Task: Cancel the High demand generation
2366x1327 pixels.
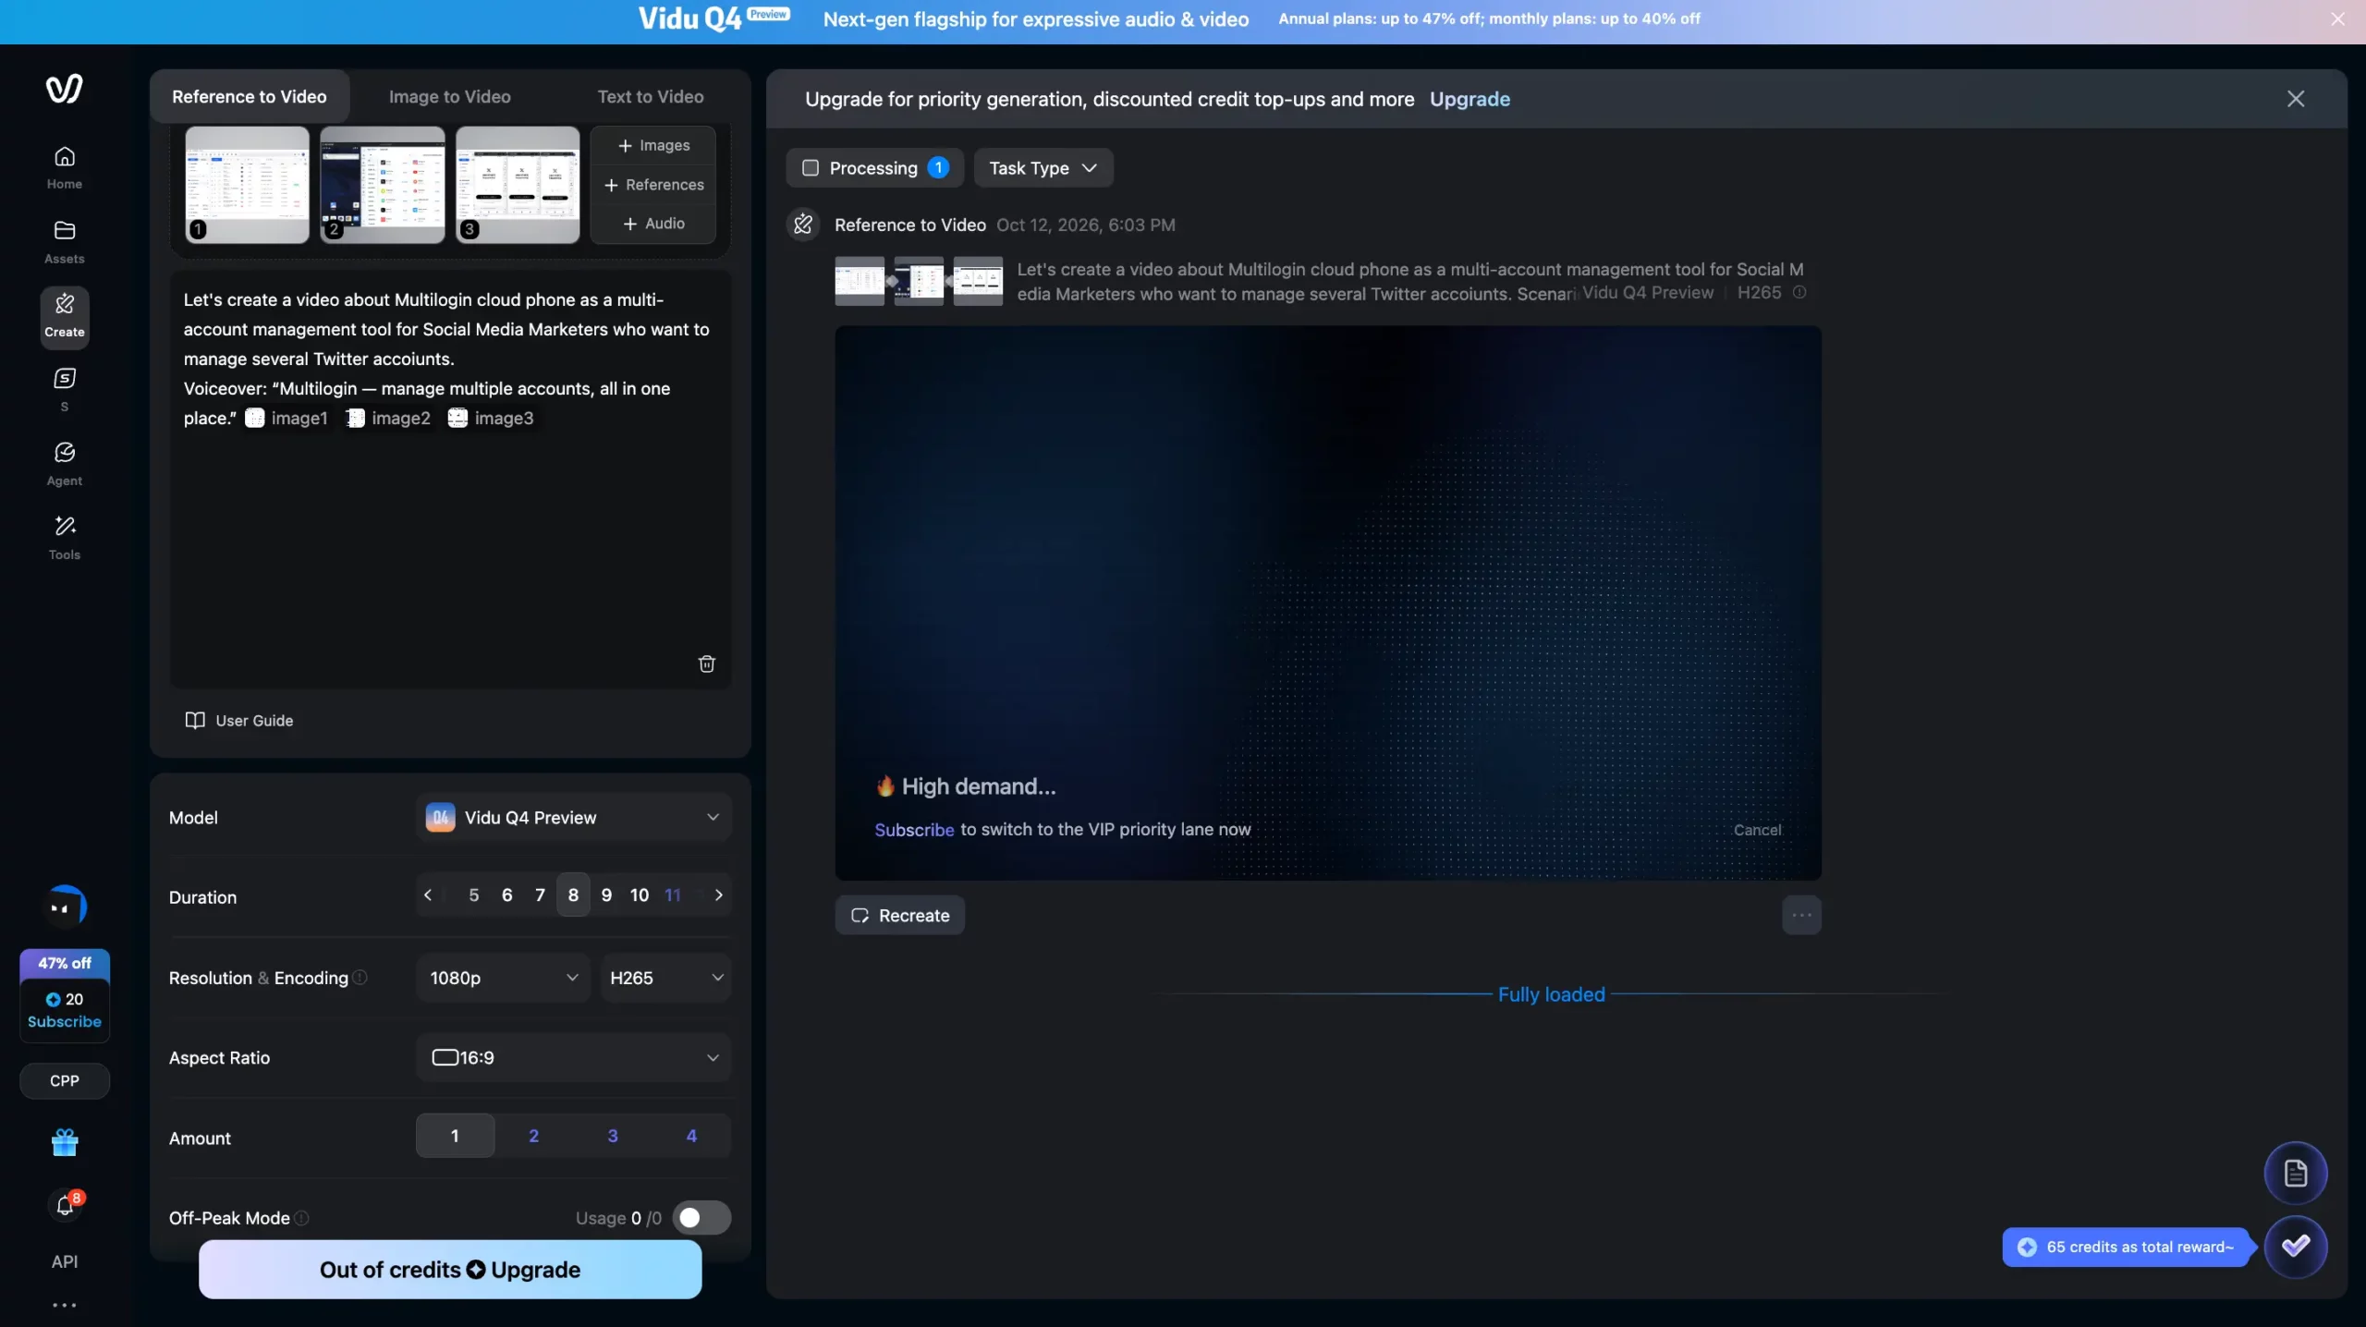Action: tap(1757, 830)
